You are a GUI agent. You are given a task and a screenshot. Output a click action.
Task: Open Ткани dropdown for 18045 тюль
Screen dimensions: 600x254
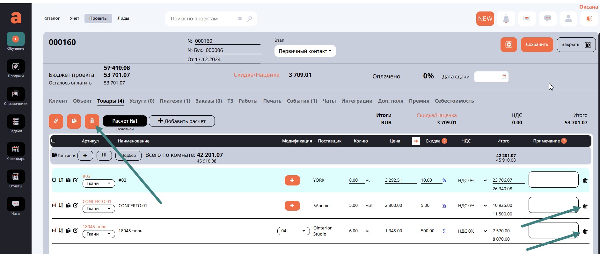(x=99, y=234)
